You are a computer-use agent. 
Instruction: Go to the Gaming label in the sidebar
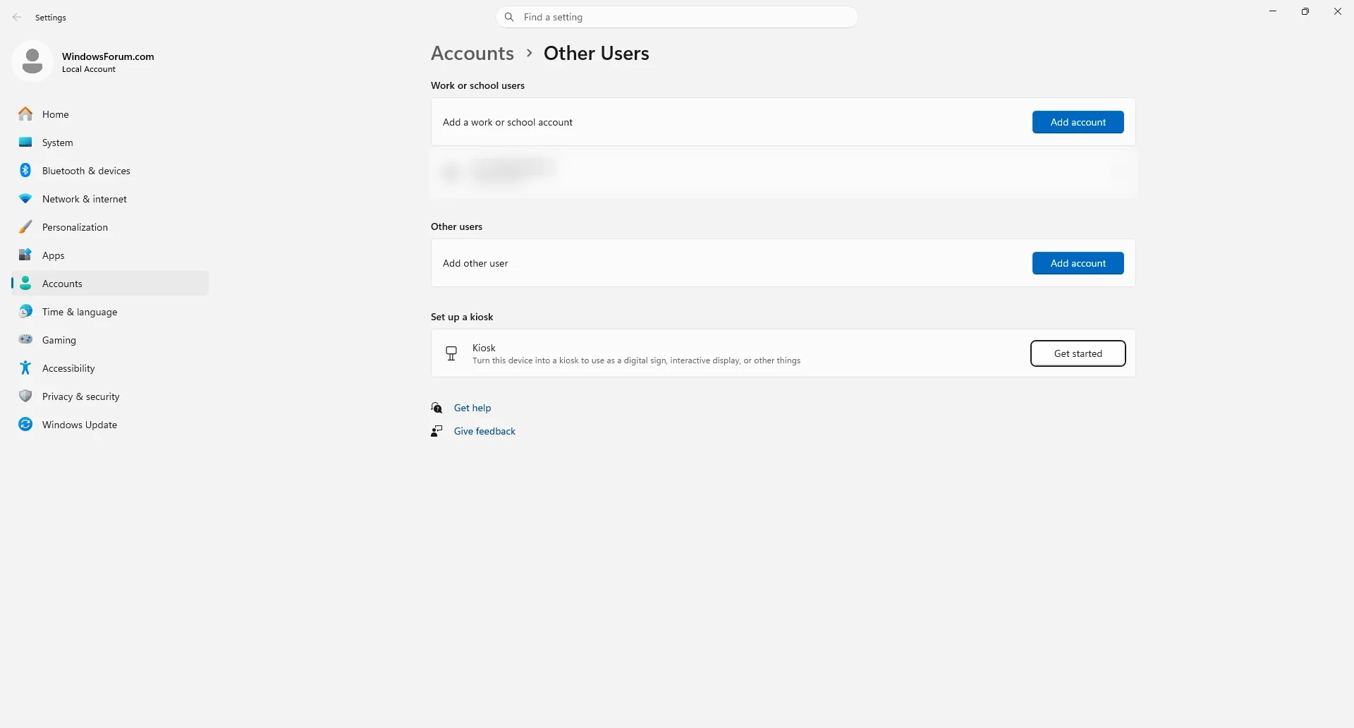click(x=59, y=340)
